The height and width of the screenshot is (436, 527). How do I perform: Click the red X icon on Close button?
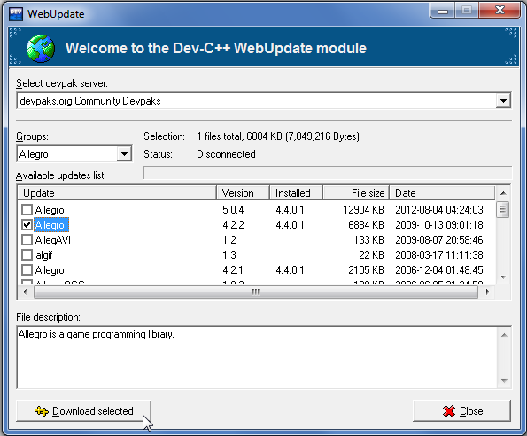pyautogui.click(x=449, y=411)
